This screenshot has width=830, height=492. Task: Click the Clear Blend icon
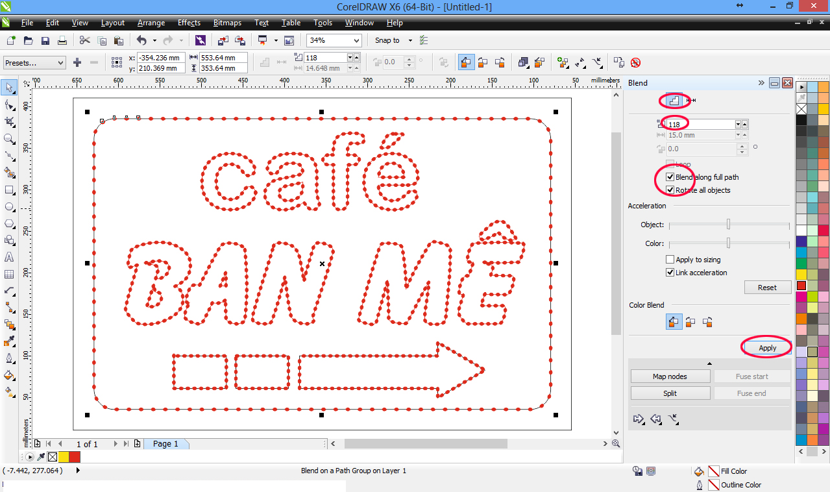635,63
